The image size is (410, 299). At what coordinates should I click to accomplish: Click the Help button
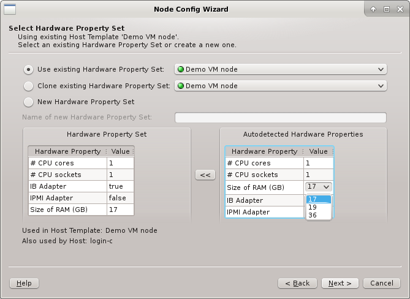24,283
